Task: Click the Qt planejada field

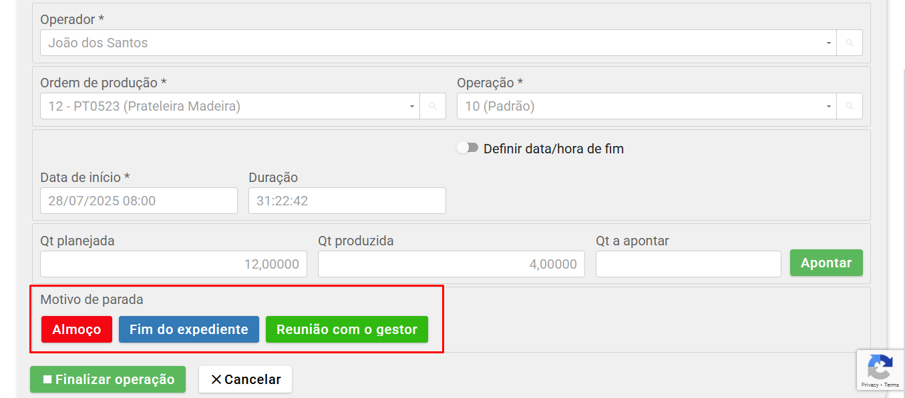Action: pos(174,264)
